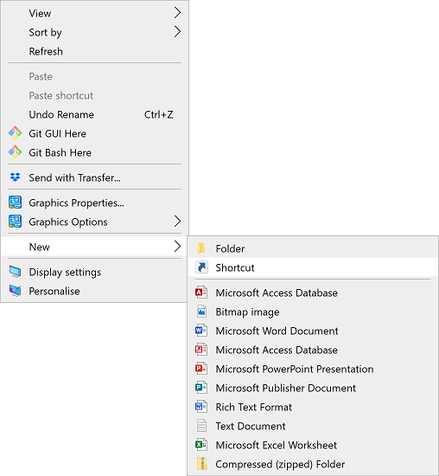Click the Dropbox icon beside Send with Transfer
Image resolution: width=439 pixels, height=476 pixels.
(x=16, y=177)
